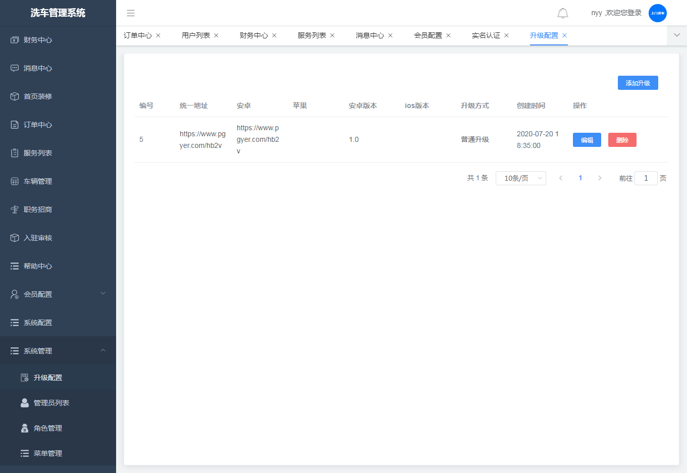687x473 pixels.
Task: Click the user avatar in header
Action: pyautogui.click(x=657, y=13)
